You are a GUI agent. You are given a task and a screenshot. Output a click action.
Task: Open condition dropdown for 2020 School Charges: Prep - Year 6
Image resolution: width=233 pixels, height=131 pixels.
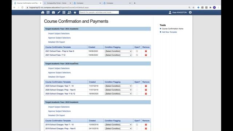click(118, 90)
